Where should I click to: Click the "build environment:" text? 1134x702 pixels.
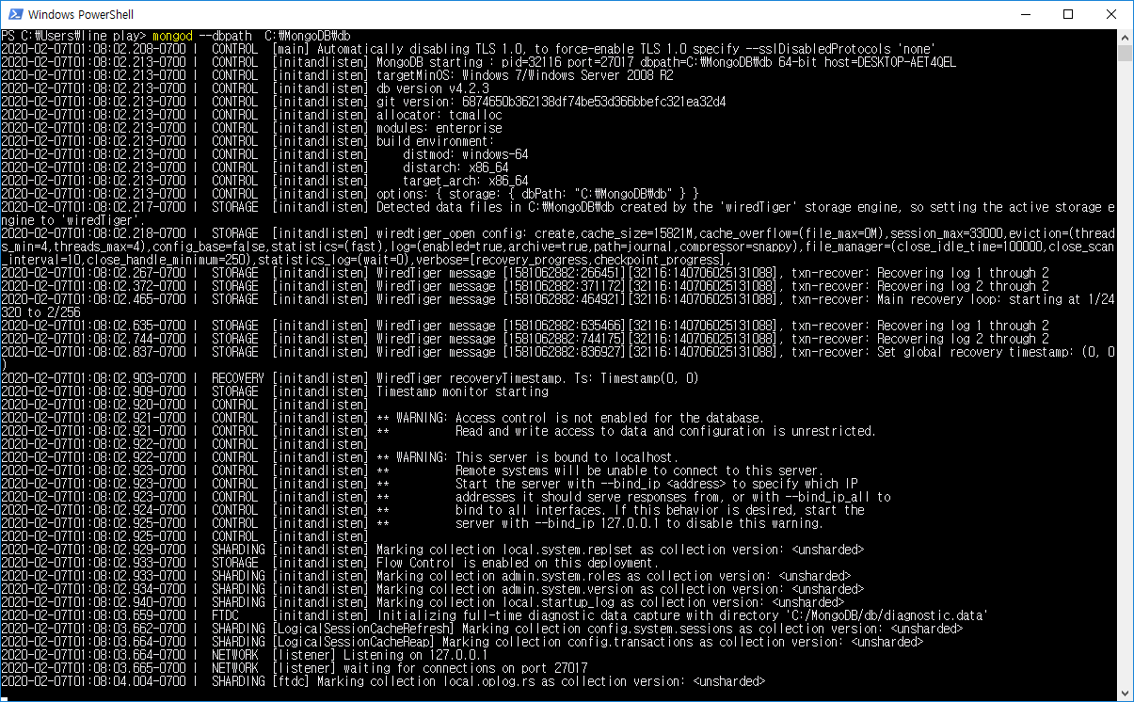pos(436,141)
